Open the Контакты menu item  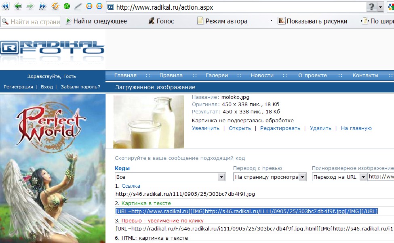(365, 75)
